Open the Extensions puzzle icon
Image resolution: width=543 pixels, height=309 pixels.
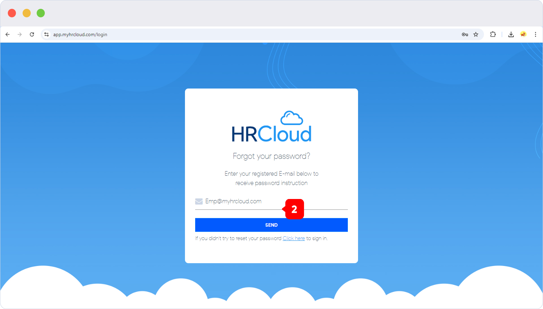(x=493, y=34)
